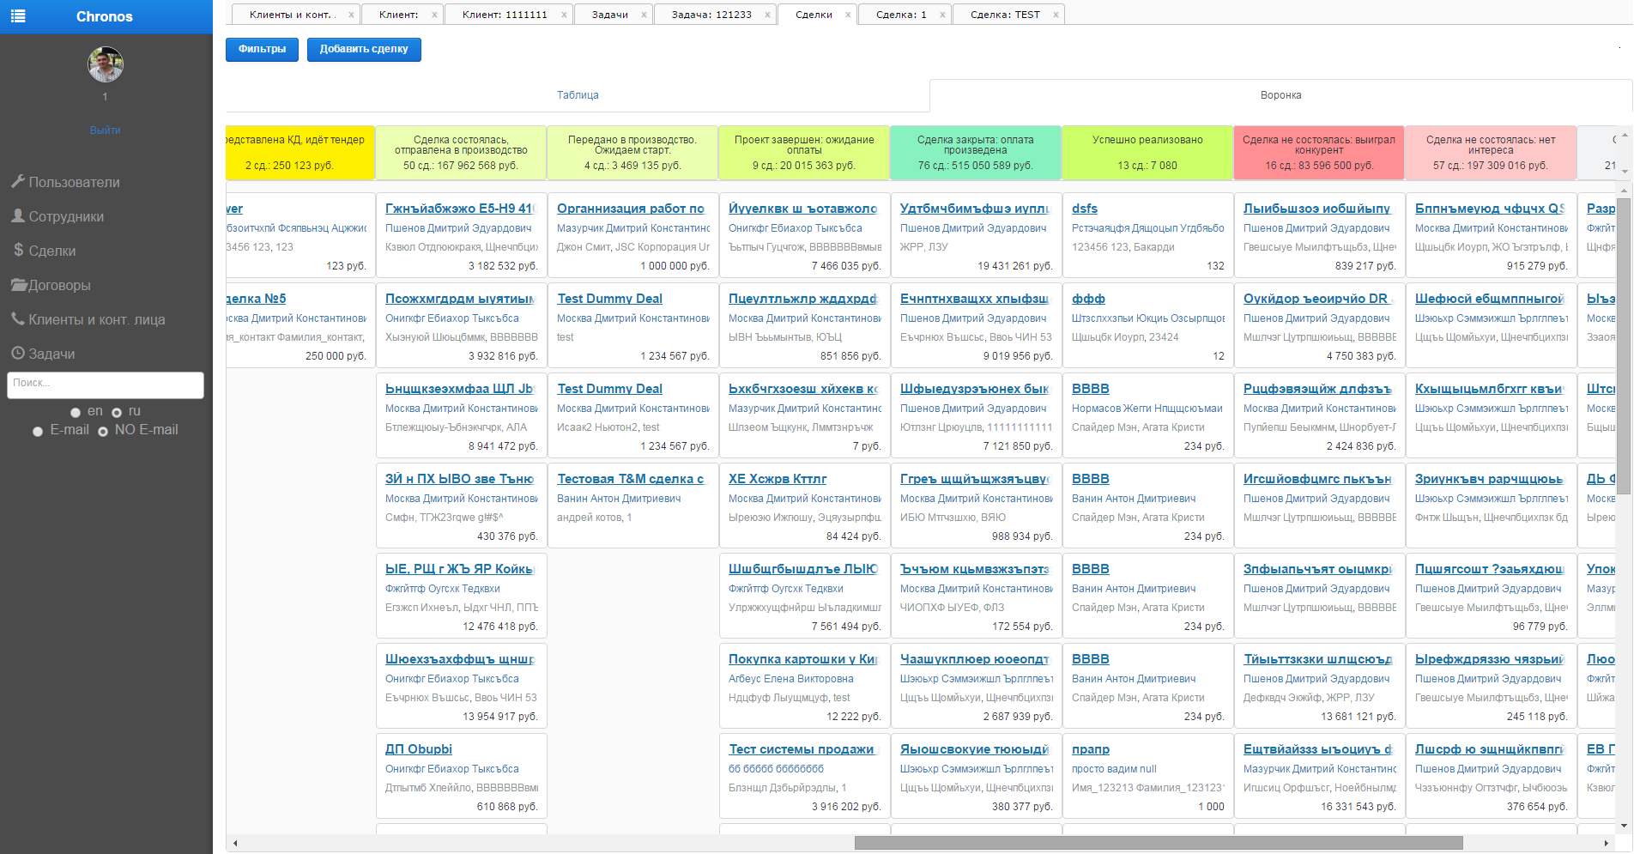Image resolution: width=1646 pixels, height=854 pixels.
Task: Open the ффф deal link
Action: pos(1088,299)
